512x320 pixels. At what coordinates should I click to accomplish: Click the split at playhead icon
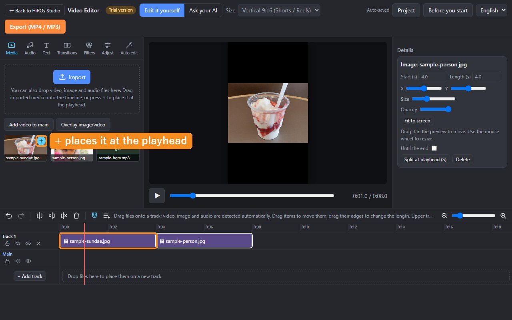pos(40,216)
